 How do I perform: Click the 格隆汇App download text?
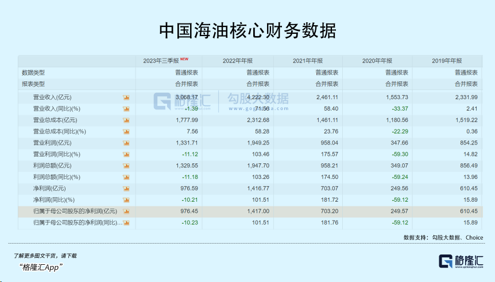click(41, 267)
